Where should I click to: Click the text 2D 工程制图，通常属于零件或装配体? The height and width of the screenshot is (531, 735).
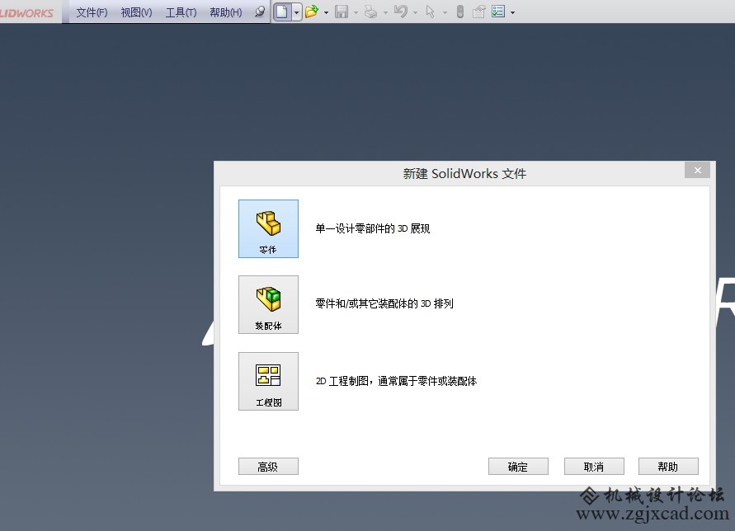[396, 381]
